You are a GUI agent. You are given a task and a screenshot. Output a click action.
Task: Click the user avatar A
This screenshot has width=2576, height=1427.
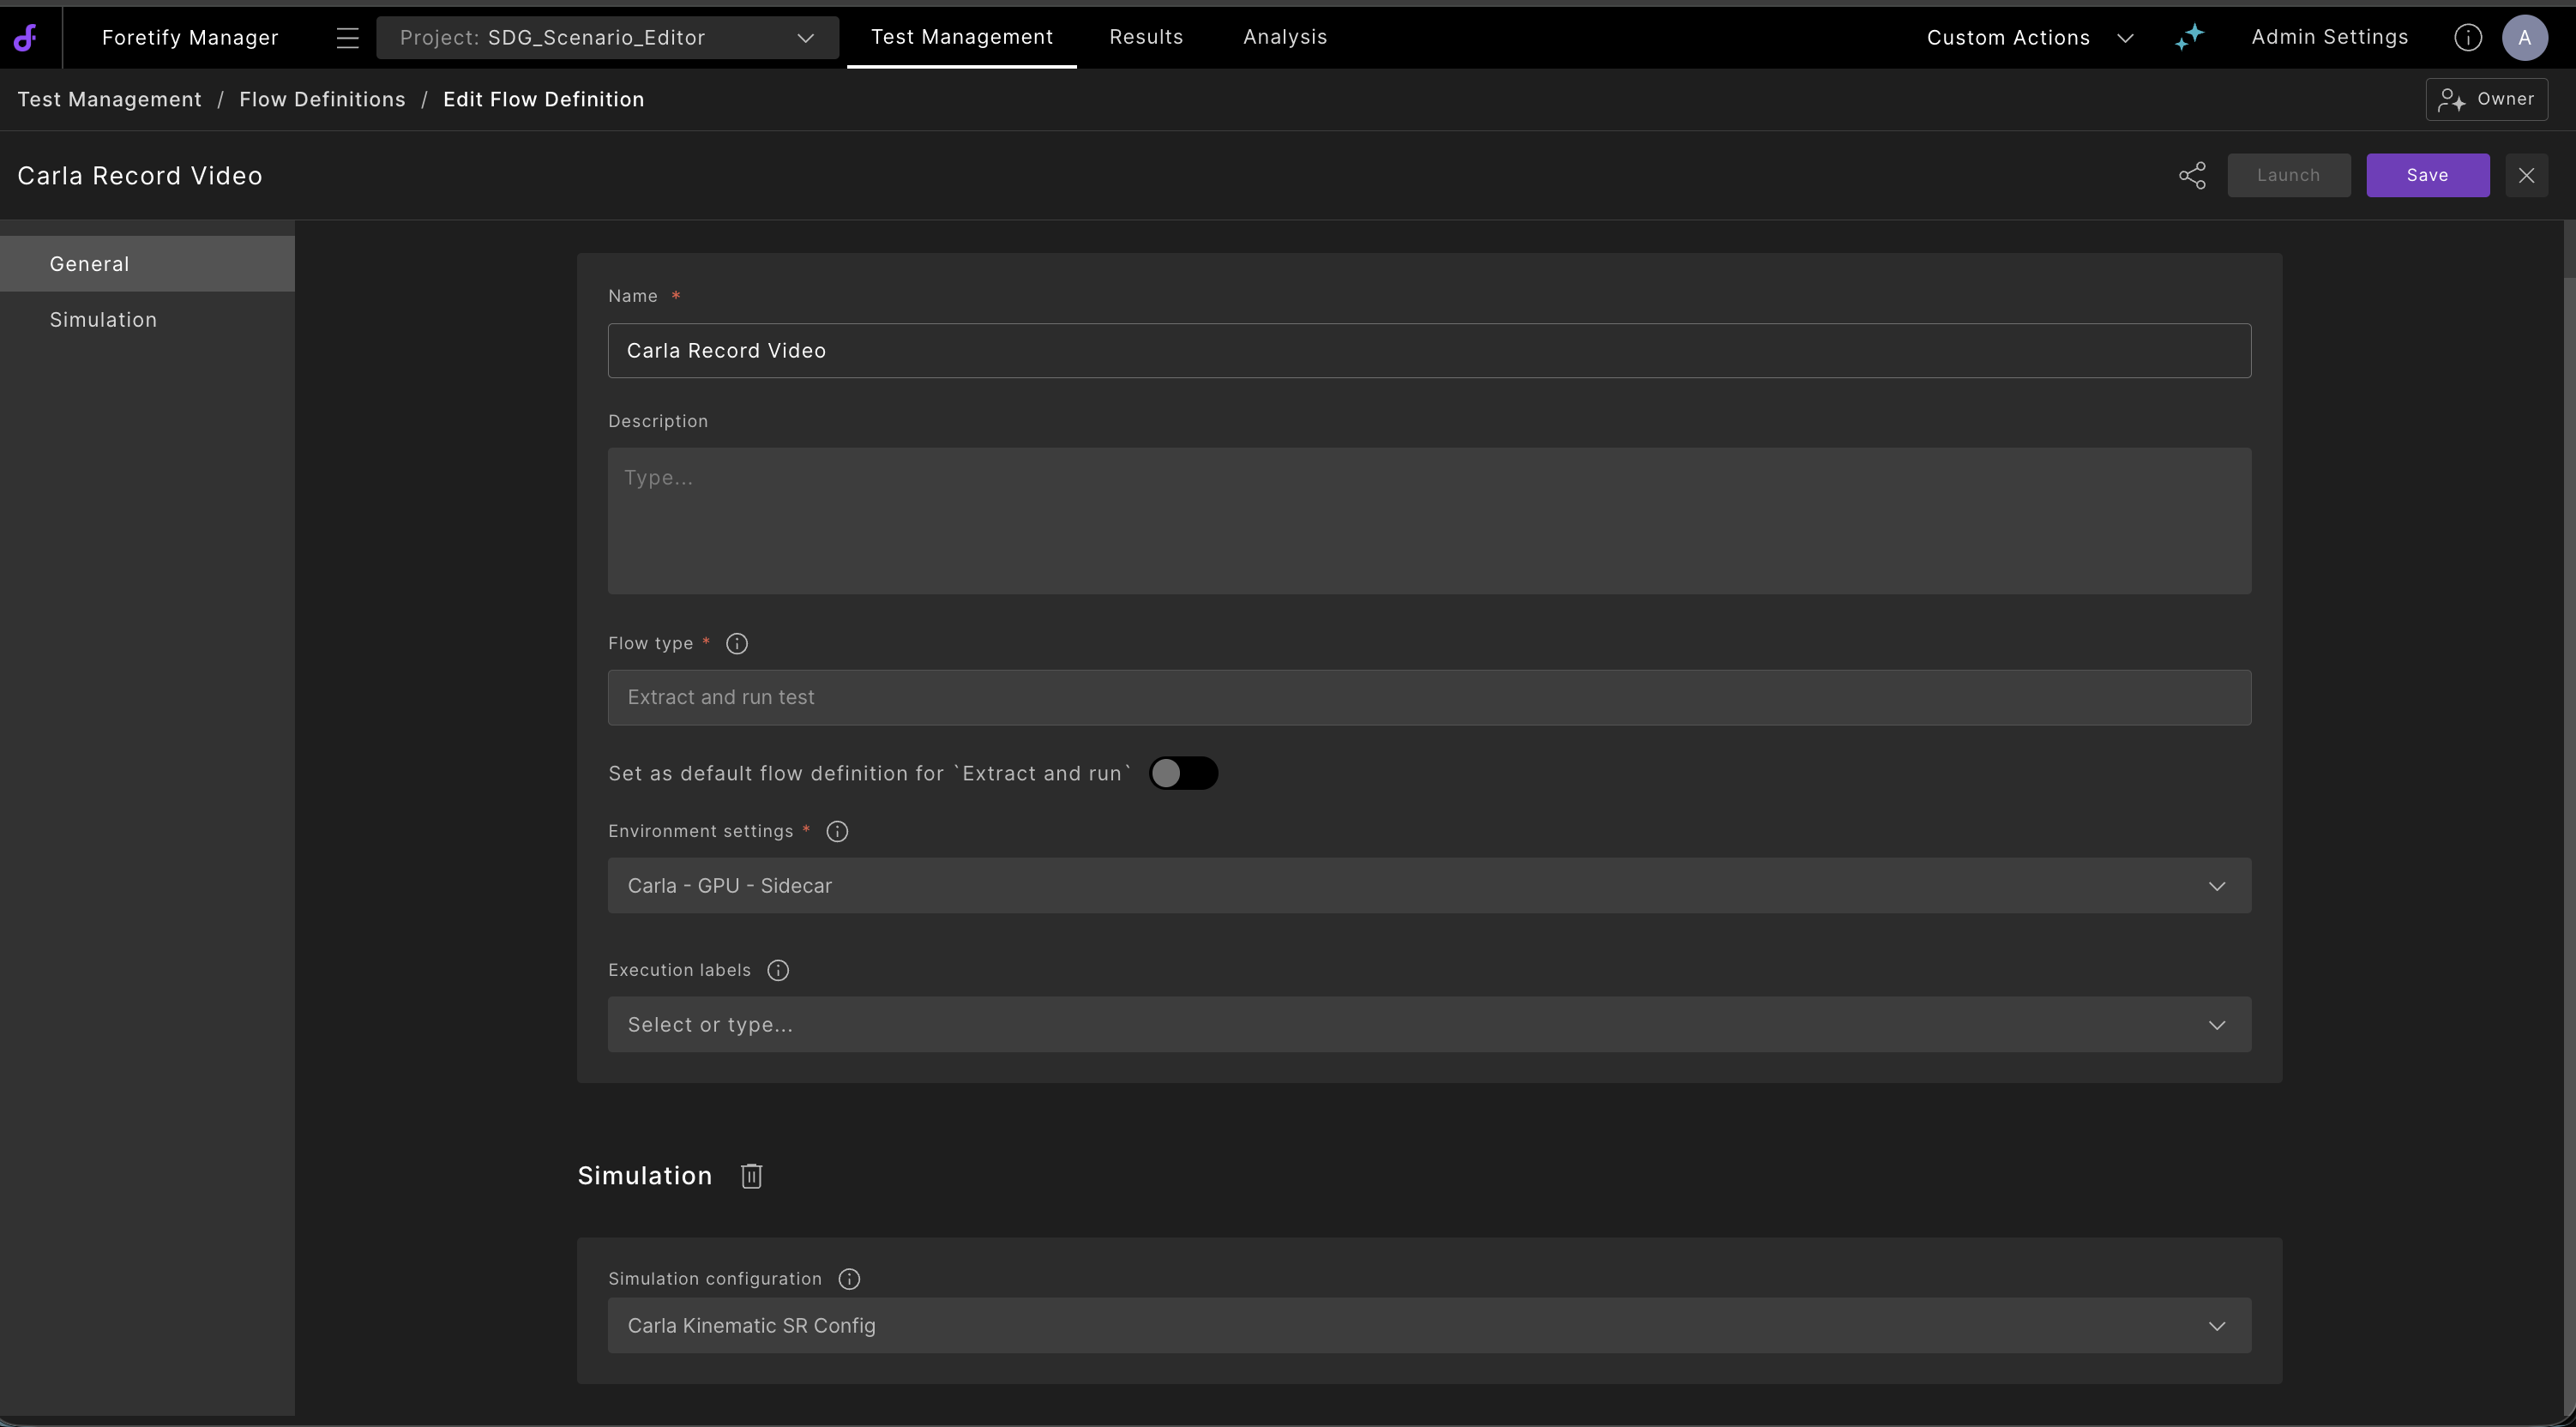[x=2524, y=38]
